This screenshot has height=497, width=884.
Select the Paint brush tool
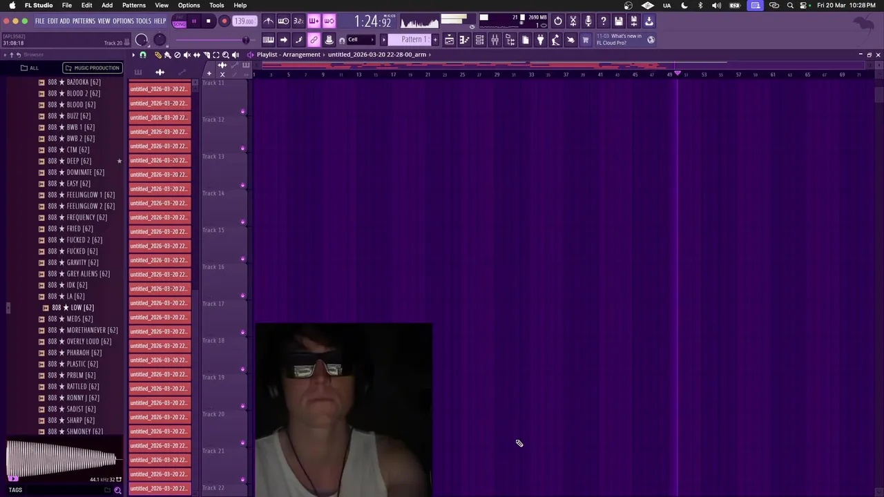tap(168, 55)
